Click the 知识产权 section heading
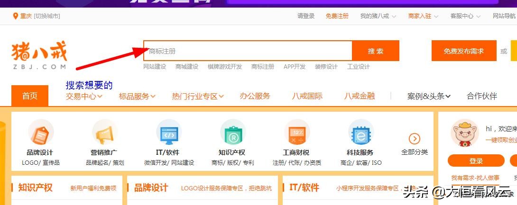517x205 pixels. coord(35,187)
